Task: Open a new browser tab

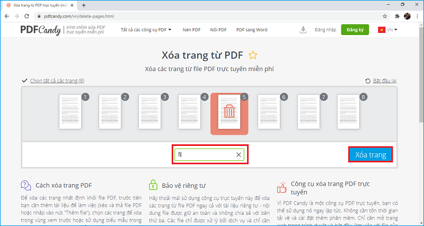Action: 84,5
